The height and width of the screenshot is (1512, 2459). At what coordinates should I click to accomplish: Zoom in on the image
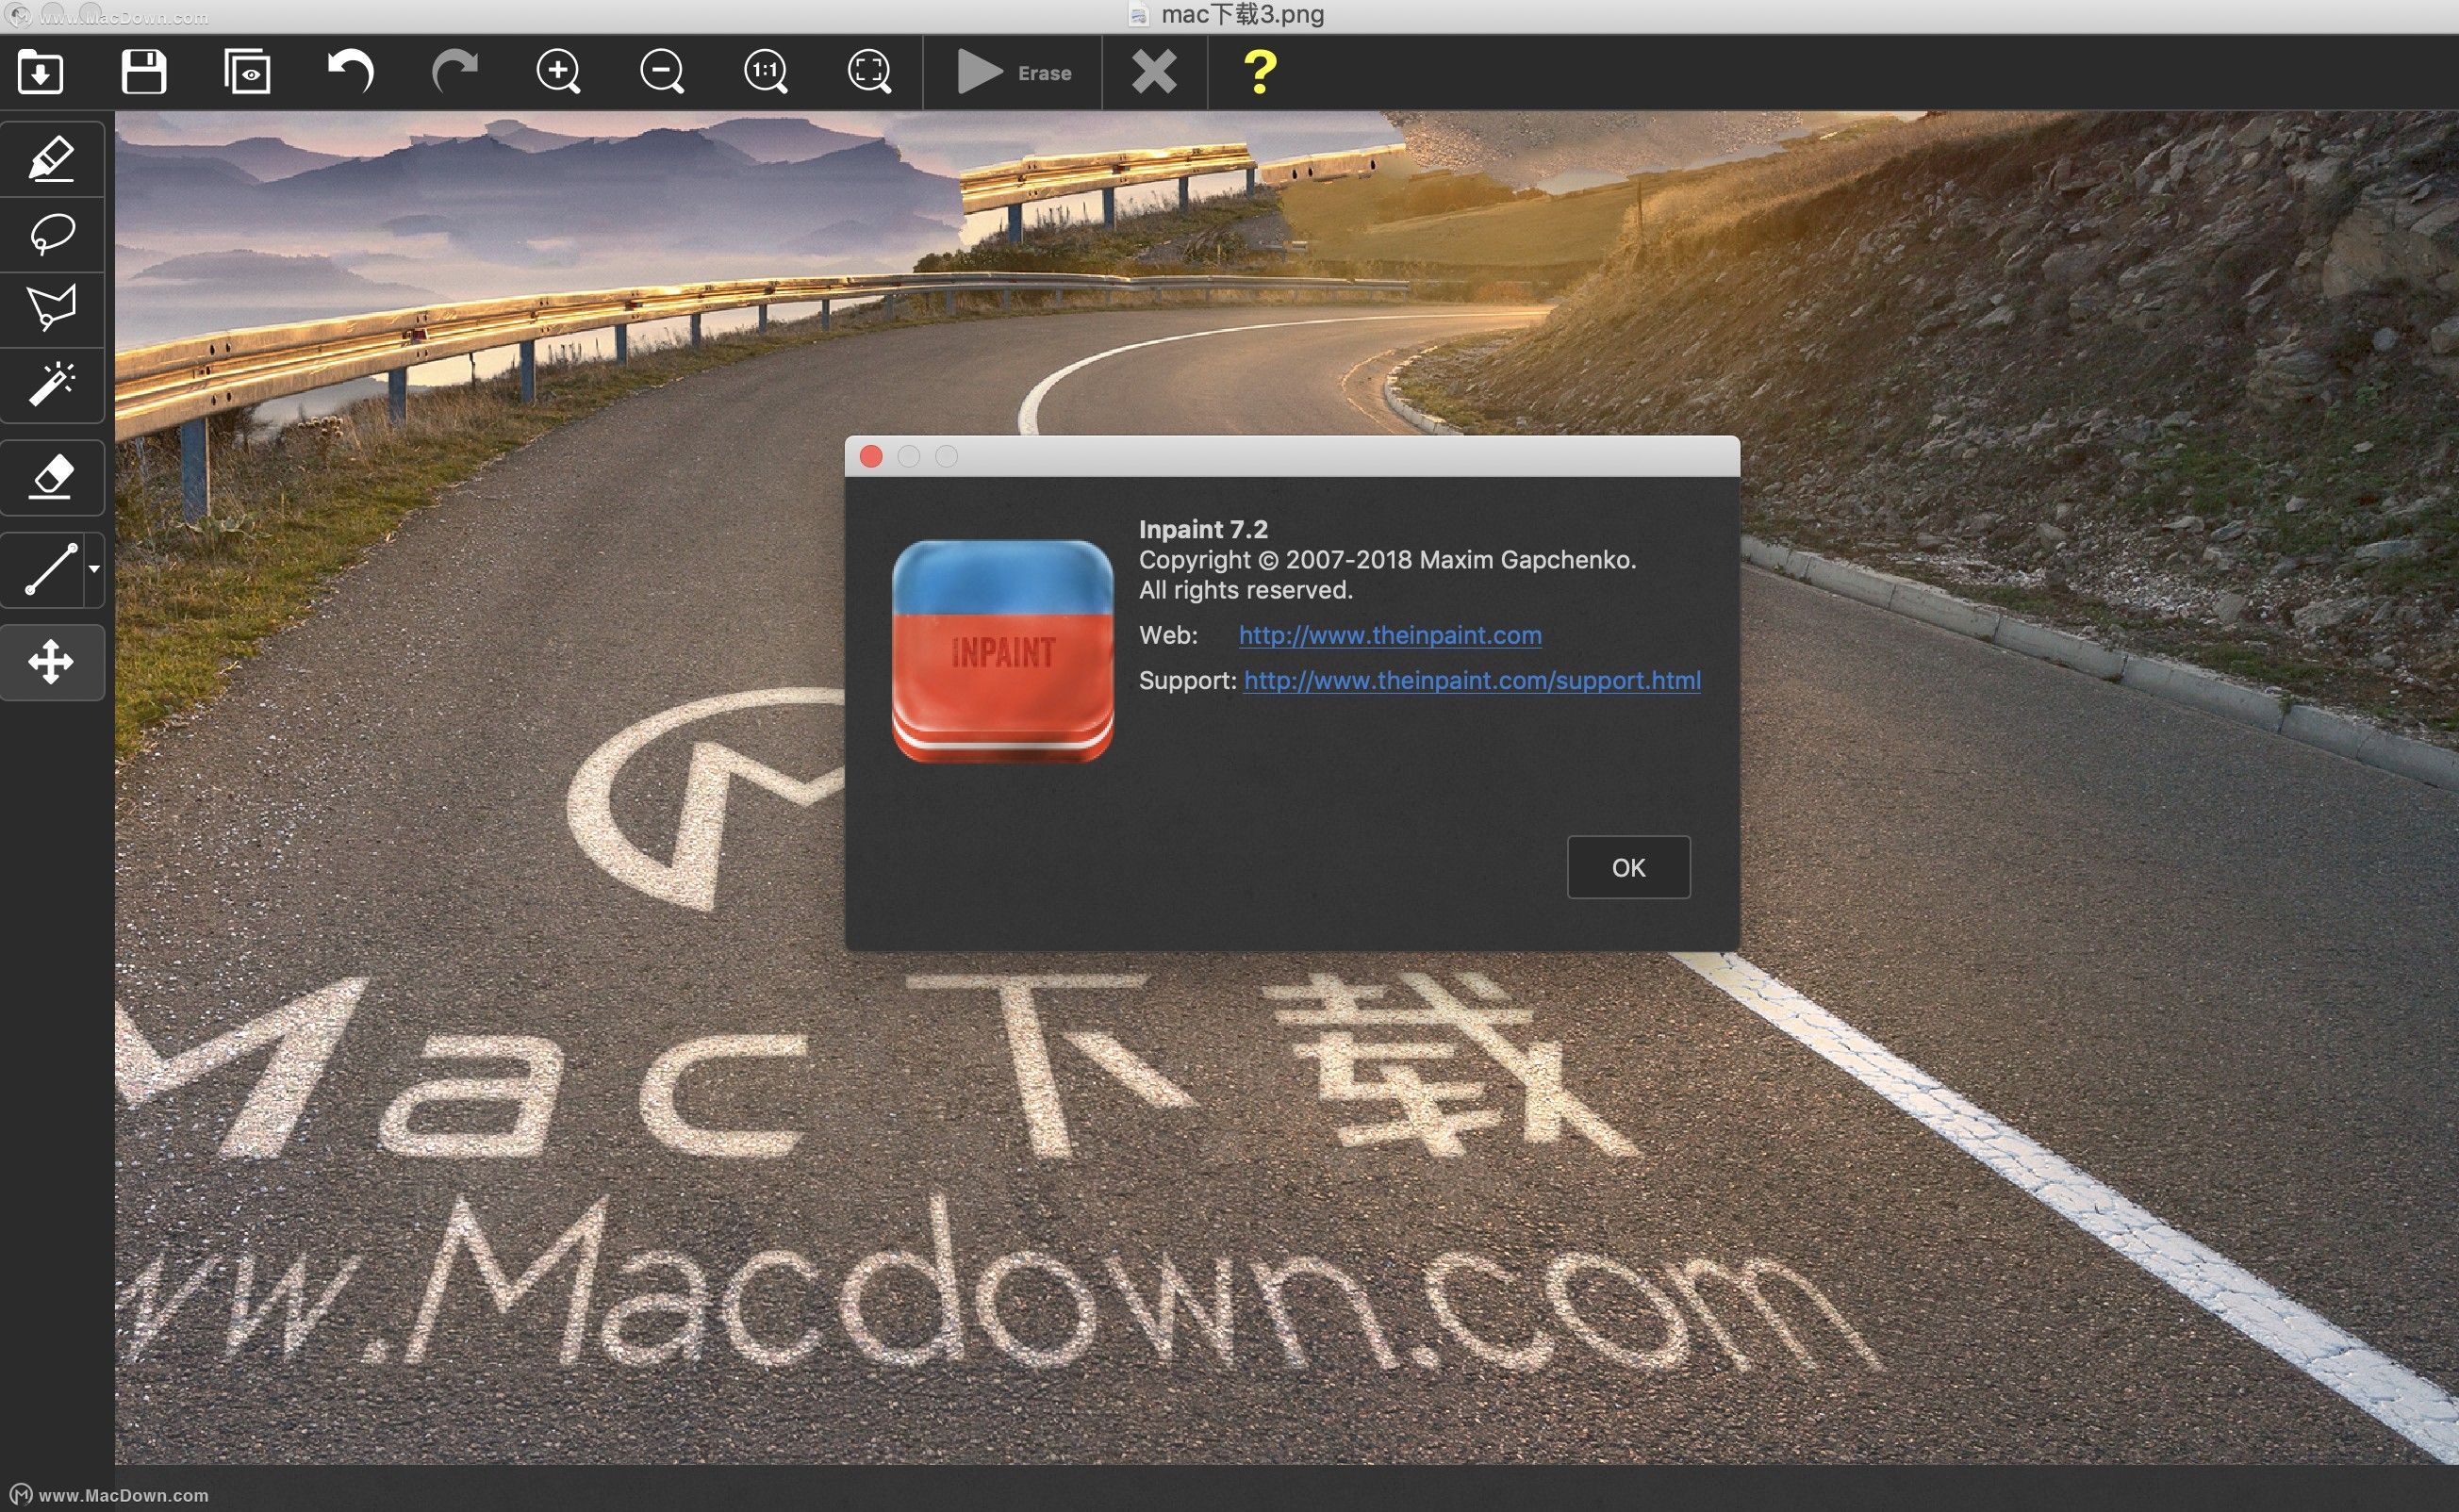point(559,72)
